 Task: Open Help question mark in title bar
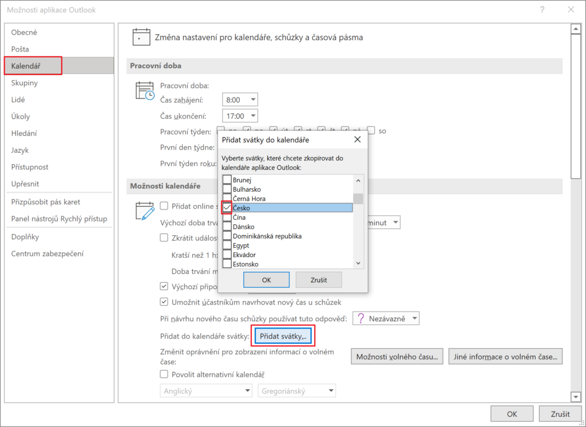[x=543, y=10]
